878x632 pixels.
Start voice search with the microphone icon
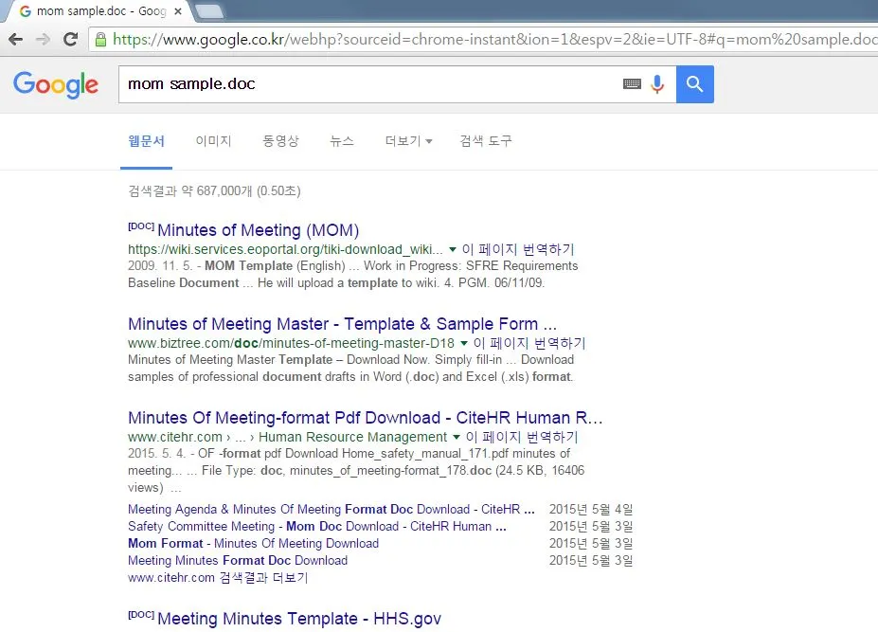click(x=658, y=84)
